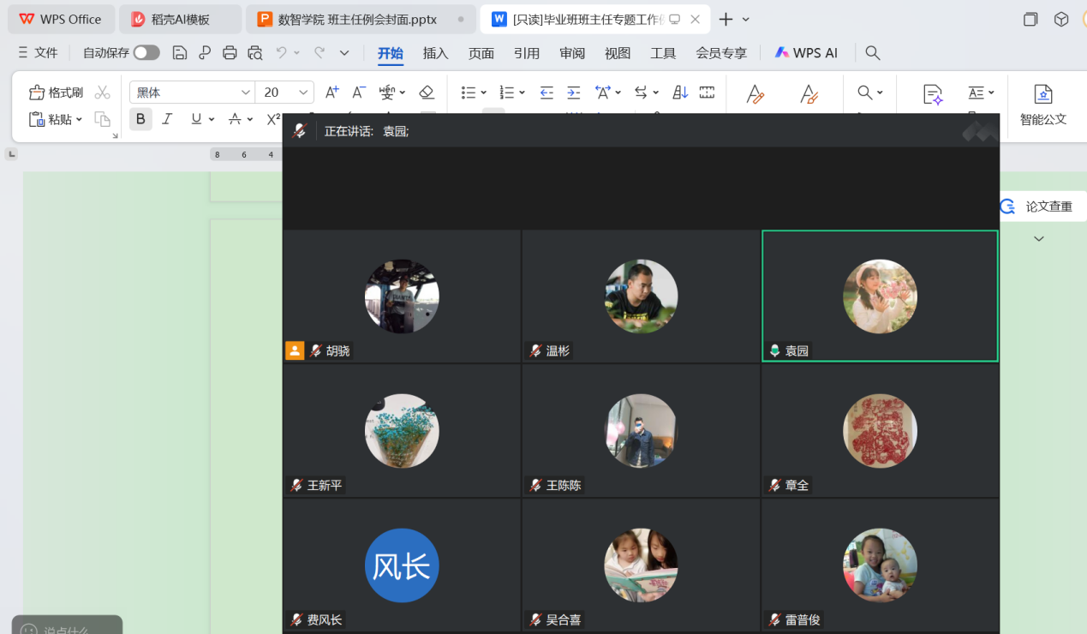
Task: Expand the bullet list dropdown arrow
Action: tap(484, 93)
